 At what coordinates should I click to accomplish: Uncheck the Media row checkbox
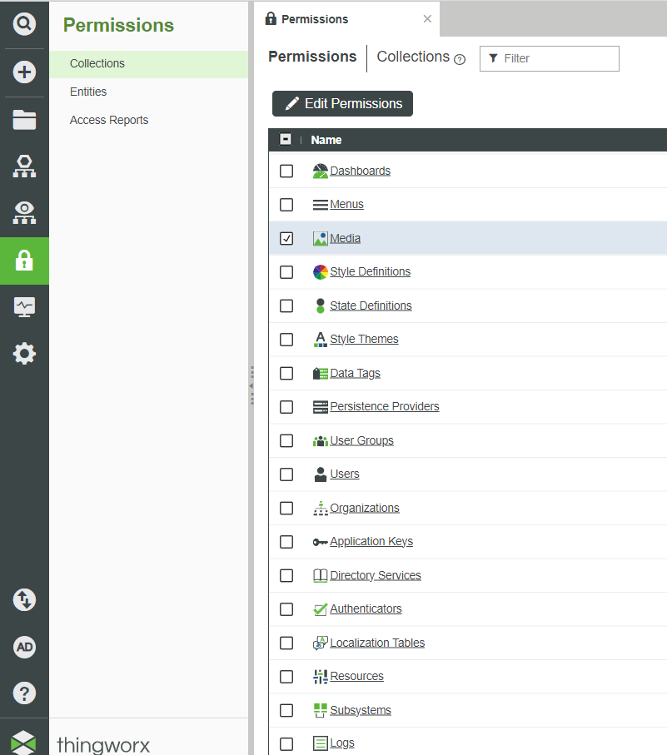pos(286,238)
